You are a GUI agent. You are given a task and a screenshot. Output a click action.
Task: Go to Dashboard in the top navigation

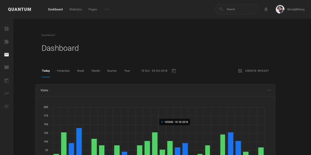point(55,10)
